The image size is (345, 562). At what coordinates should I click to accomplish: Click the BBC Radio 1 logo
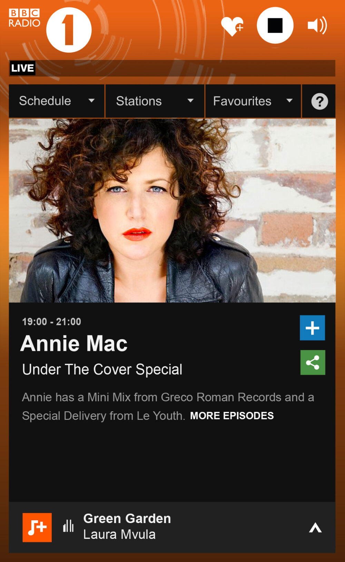click(50, 30)
